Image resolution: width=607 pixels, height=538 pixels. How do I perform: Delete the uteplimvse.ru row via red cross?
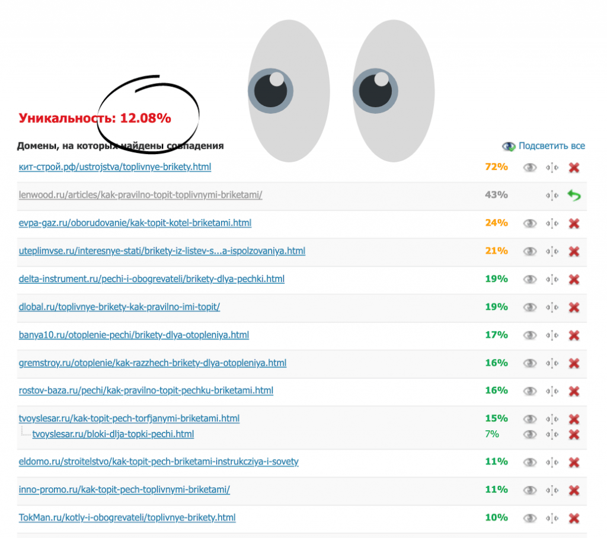pos(574,252)
